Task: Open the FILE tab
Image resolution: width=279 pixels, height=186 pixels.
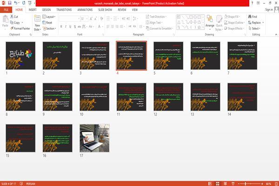Action: 6,10
